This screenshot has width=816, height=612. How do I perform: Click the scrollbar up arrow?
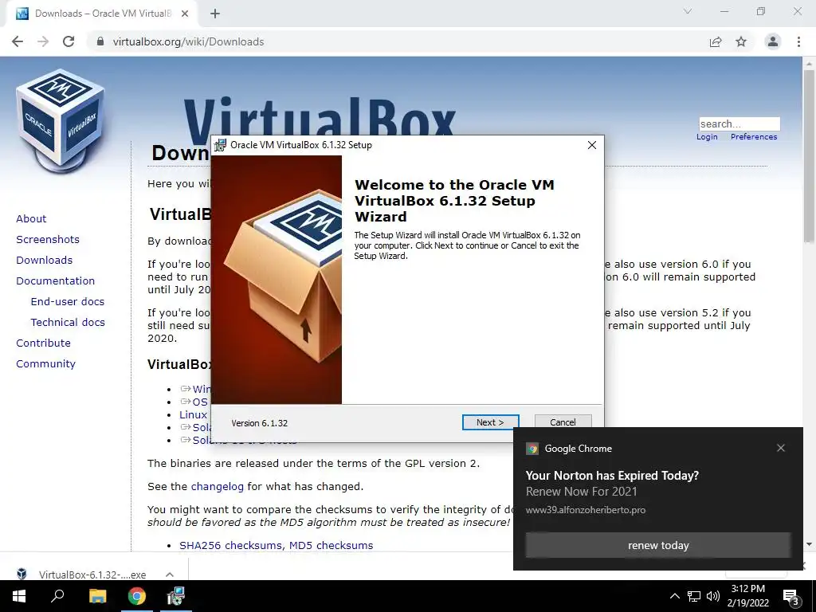[x=809, y=64]
